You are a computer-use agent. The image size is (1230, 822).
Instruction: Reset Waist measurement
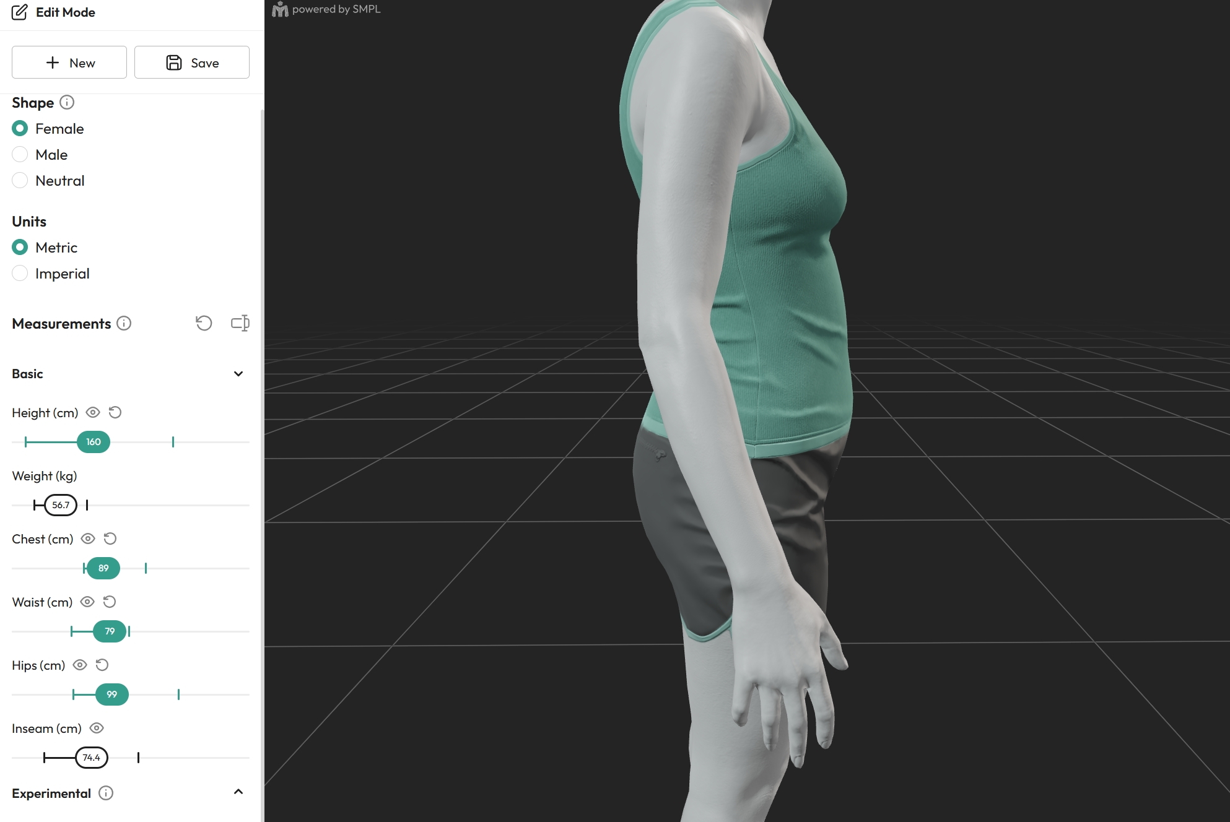110,602
